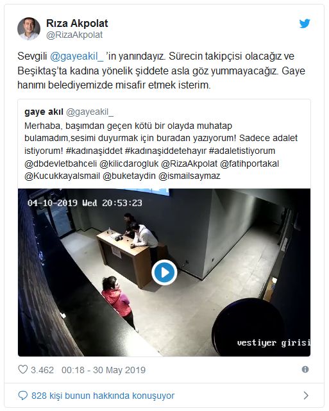
Task: Open the timestamp 00:18 - 30 May 2019
Action: [103, 370]
